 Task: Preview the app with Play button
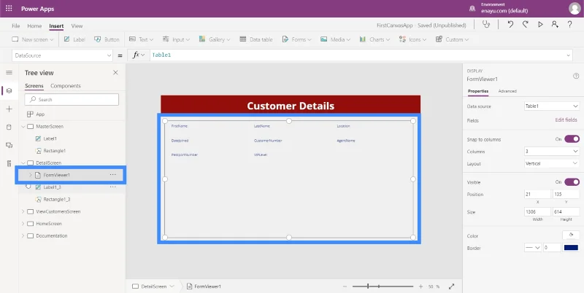pyautogui.click(x=540, y=25)
